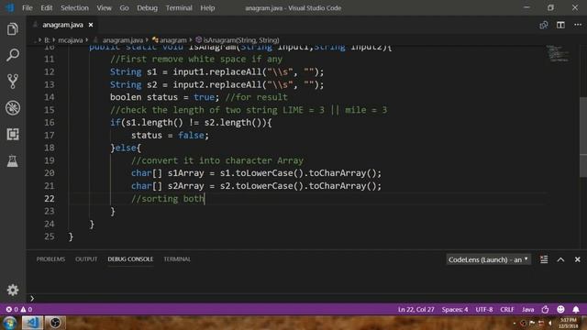Split the editor to the right

pos(560,25)
